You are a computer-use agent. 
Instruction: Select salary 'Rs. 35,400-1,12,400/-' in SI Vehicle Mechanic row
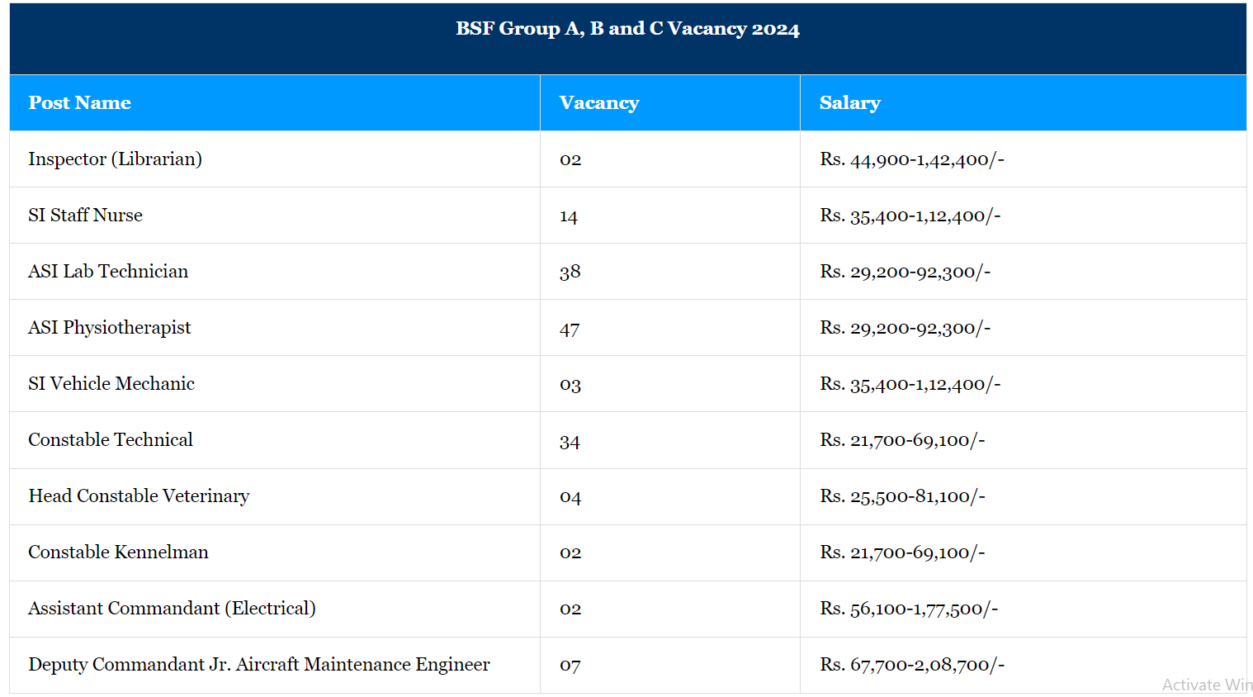(x=910, y=384)
